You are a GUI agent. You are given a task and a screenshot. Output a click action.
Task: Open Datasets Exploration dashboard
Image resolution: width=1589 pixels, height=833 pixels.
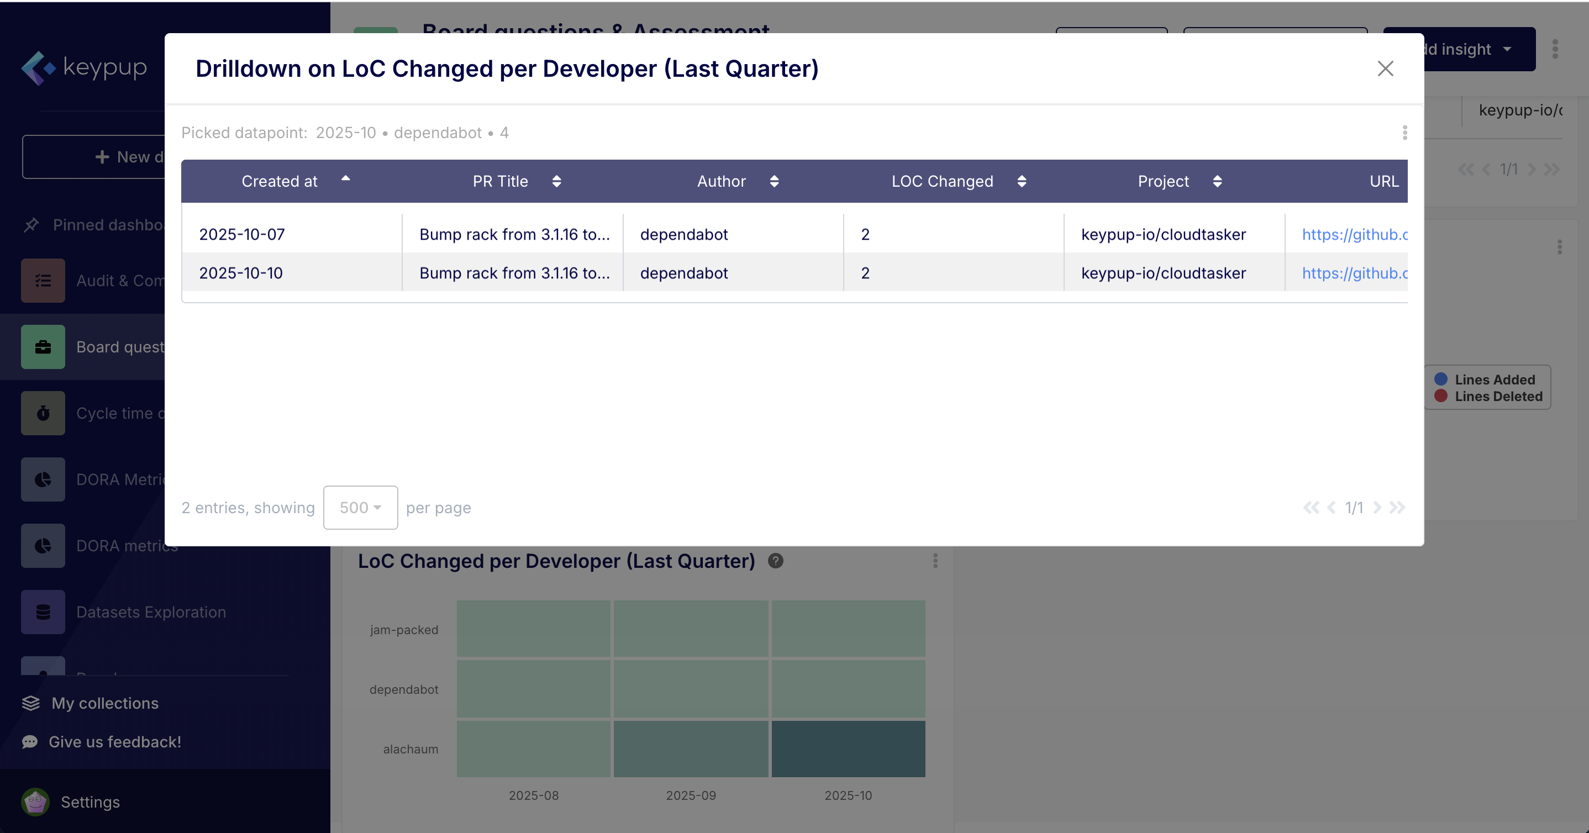[150, 611]
